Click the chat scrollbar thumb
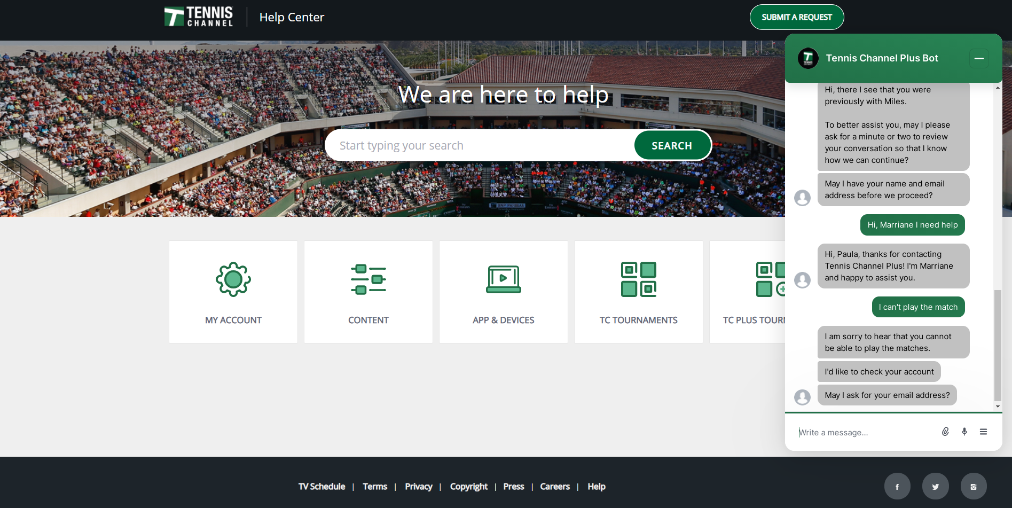This screenshot has width=1012, height=508. (x=998, y=345)
